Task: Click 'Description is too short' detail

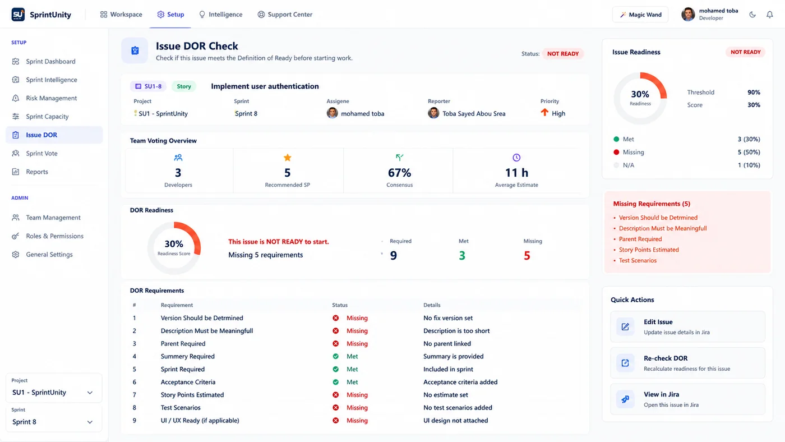Action: point(456,331)
